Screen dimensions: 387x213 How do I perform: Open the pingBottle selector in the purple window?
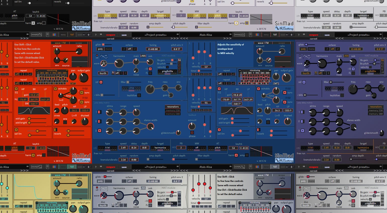[x=370, y=71]
